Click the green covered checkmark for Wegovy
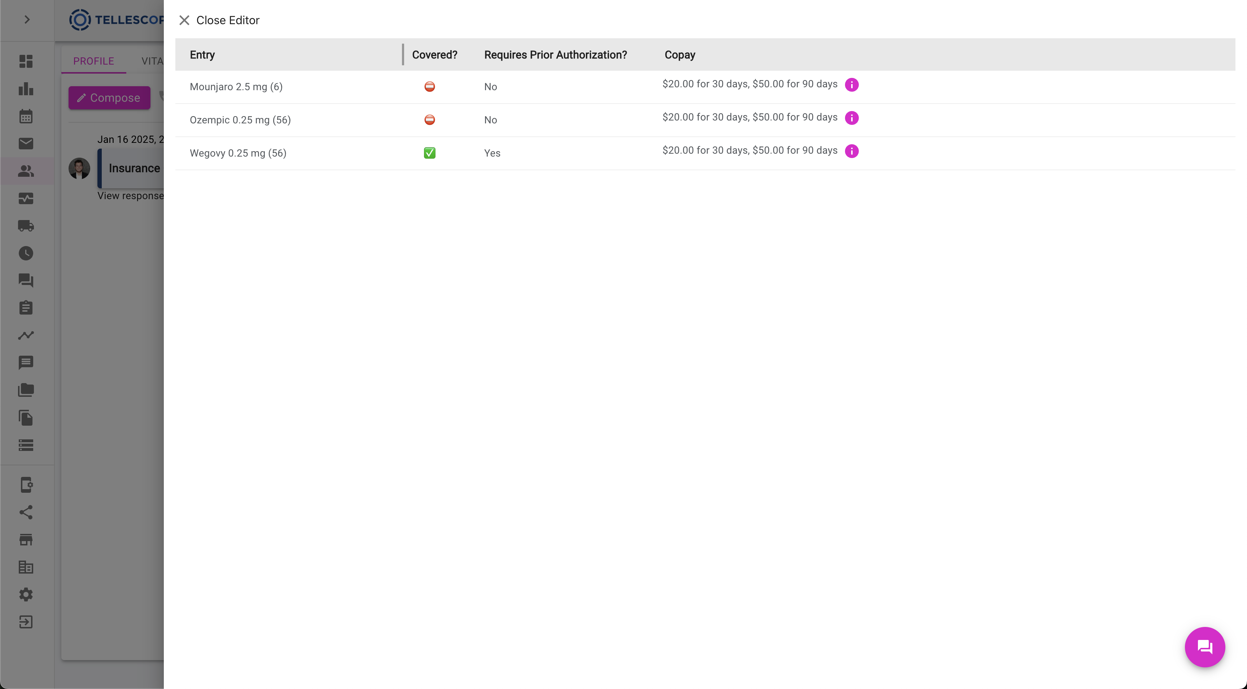The image size is (1247, 689). pyautogui.click(x=429, y=153)
